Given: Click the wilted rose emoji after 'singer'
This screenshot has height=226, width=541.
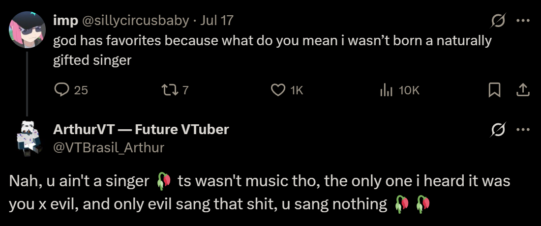Looking at the screenshot, I should [x=163, y=182].
